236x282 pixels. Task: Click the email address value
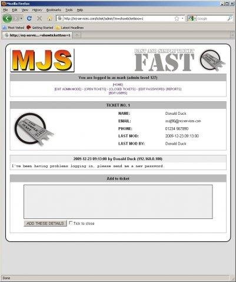(183, 121)
